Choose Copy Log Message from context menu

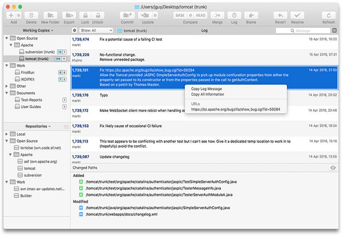tap(206, 89)
